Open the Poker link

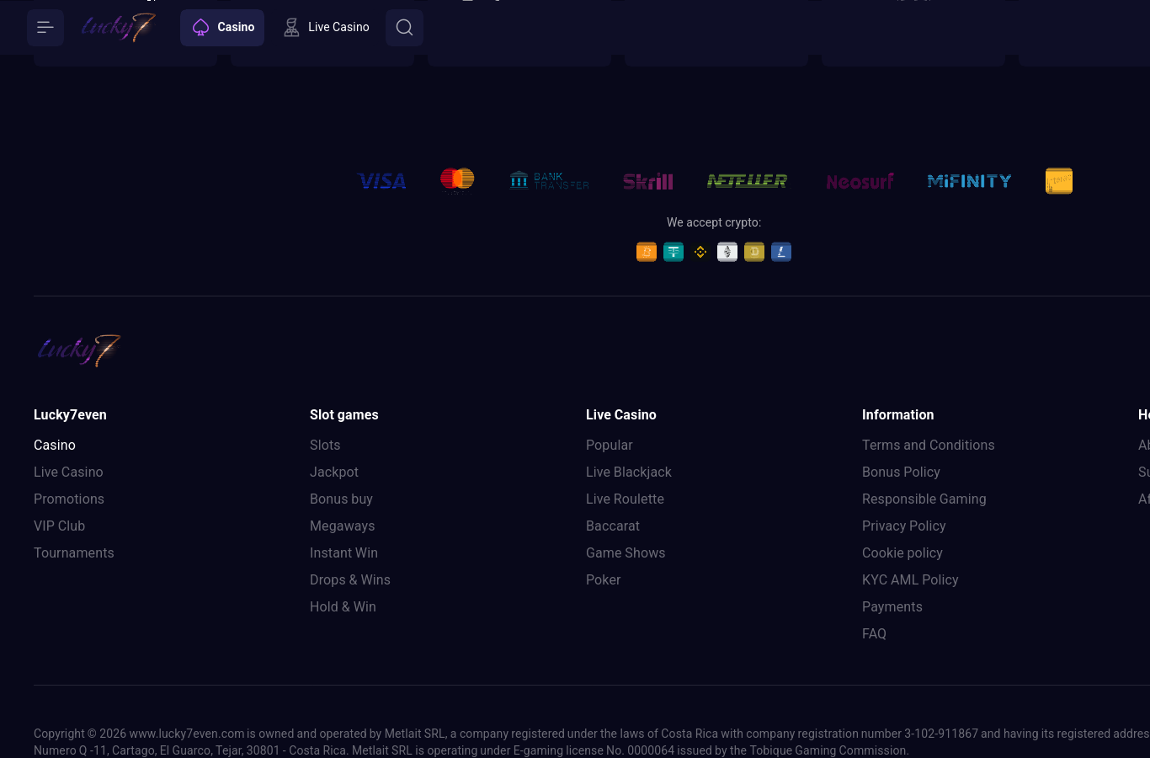(x=603, y=579)
